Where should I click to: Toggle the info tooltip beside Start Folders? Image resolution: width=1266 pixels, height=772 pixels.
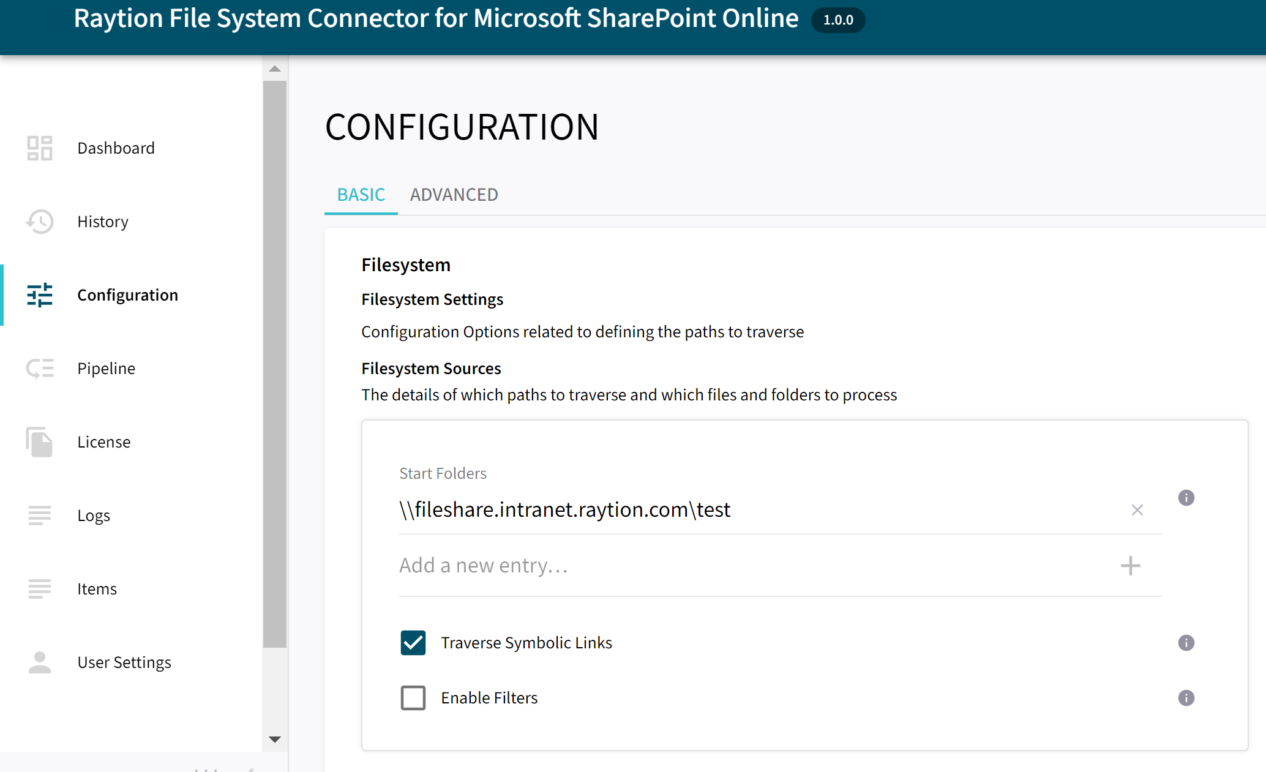click(1186, 498)
